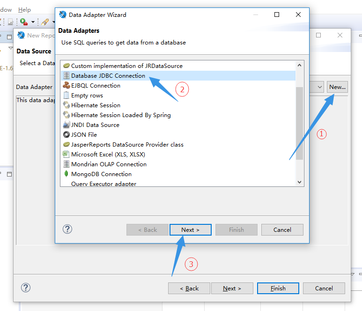
Task: Click the adapter list scrollbar thumb
Action: (x=299, y=123)
